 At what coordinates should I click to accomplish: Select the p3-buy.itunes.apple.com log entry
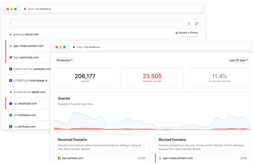[x=28, y=92]
